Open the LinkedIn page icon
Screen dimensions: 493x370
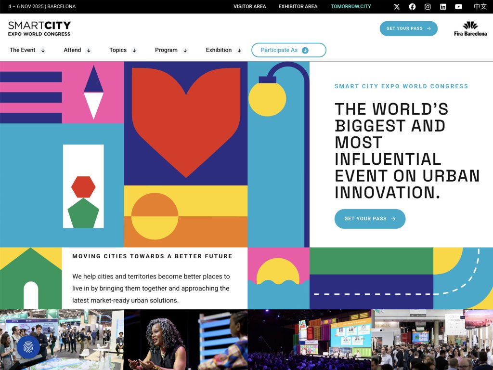coord(442,6)
